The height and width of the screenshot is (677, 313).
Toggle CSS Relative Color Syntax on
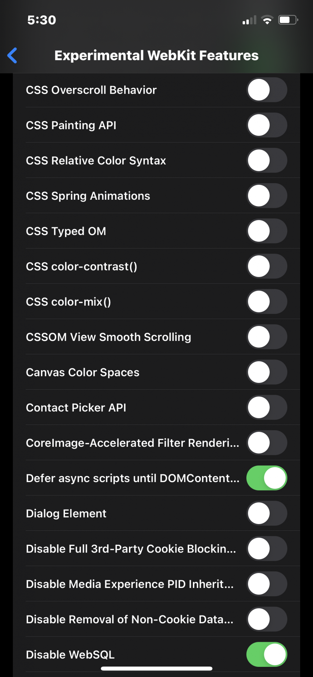tap(267, 160)
